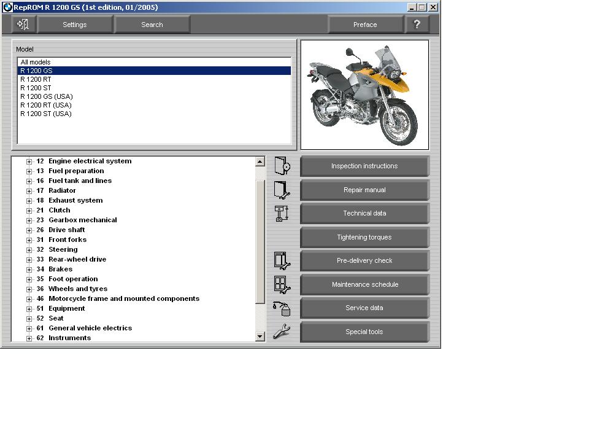
Task: Click the Service data oil can icon
Action: tap(282, 308)
